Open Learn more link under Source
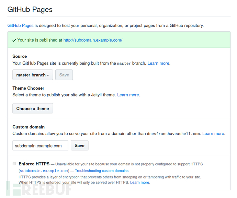Image resolution: width=237 pixels, height=198 pixels. (x=158, y=63)
